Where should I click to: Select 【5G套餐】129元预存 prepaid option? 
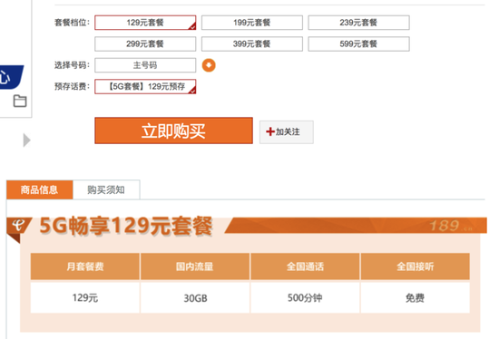click(x=145, y=86)
